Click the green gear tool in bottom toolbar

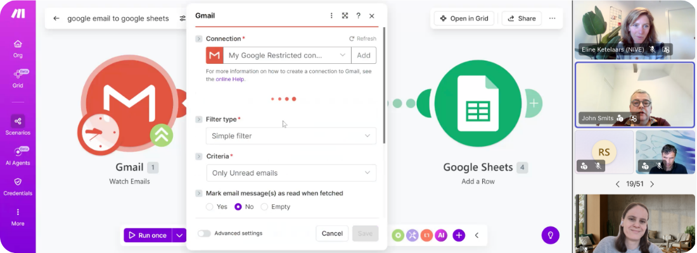tap(398, 235)
